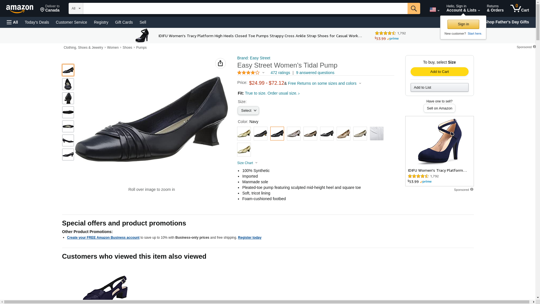The height and width of the screenshot is (304, 540).
Task: Click into the search text field
Action: [x=245, y=8]
